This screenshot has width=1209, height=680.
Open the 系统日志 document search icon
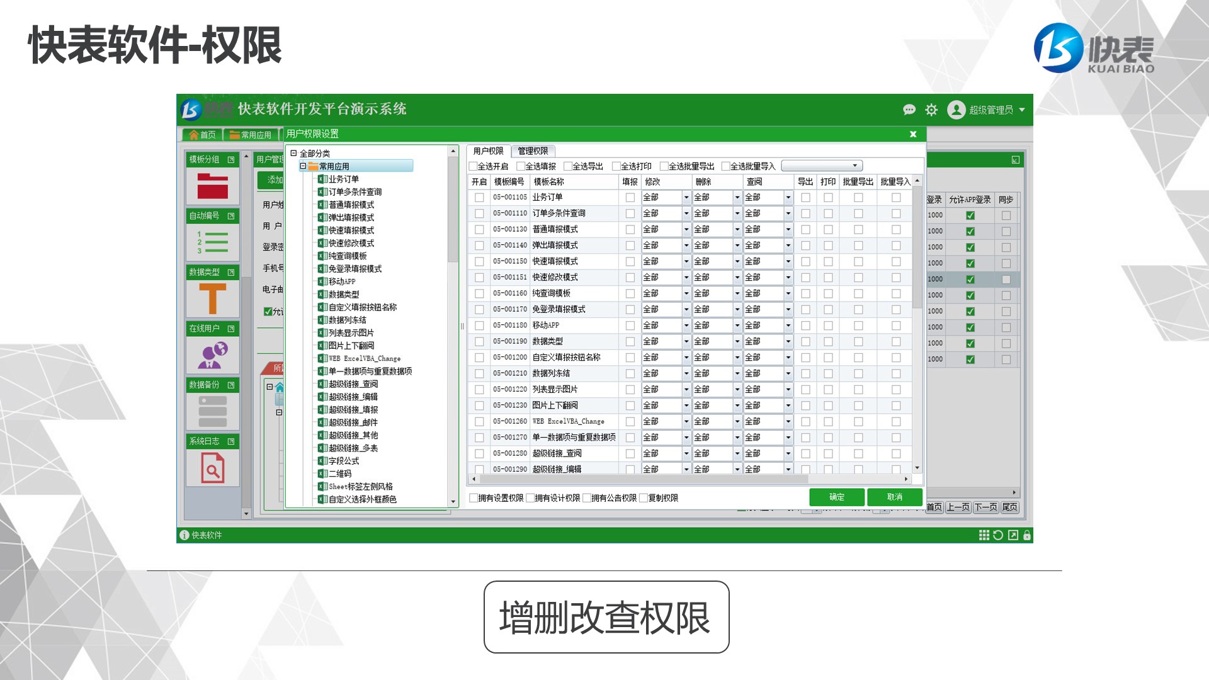tap(212, 468)
